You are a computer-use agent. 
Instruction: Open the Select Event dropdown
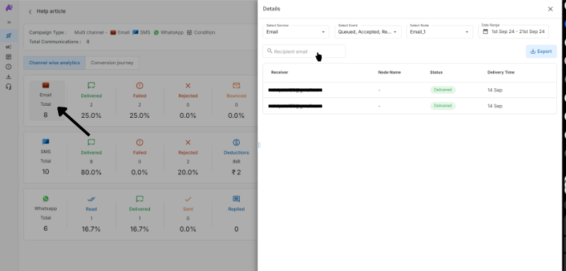tap(368, 32)
